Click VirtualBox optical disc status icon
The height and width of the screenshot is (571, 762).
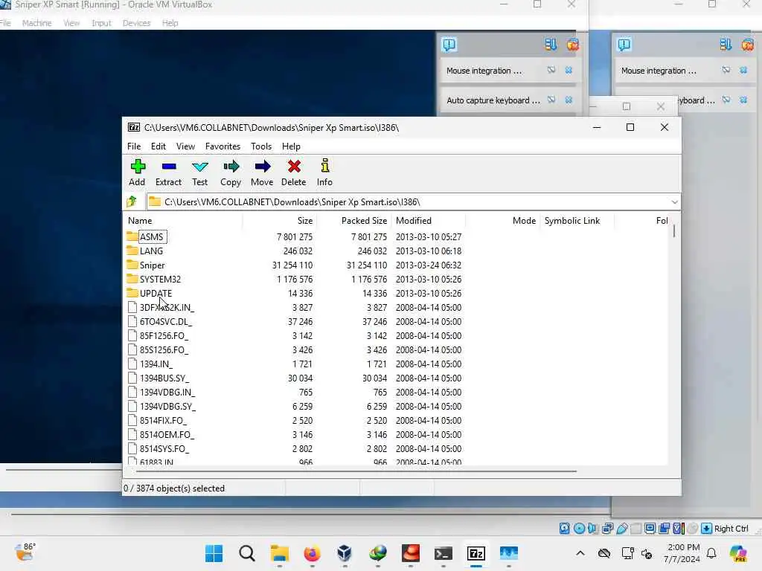pyautogui.click(x=579, y=529)
